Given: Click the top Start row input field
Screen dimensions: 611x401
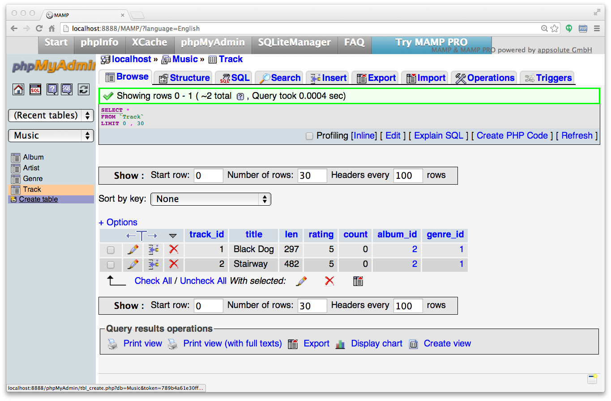Looking at the screenshot, I should pos(208,176).
